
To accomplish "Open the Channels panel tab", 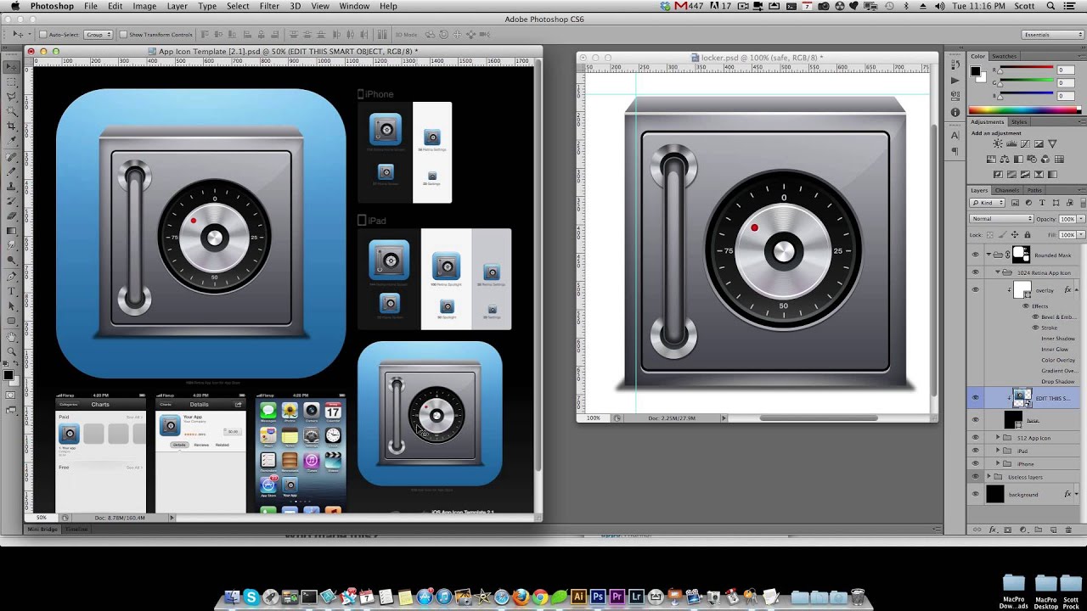I will coord(1007,190).
